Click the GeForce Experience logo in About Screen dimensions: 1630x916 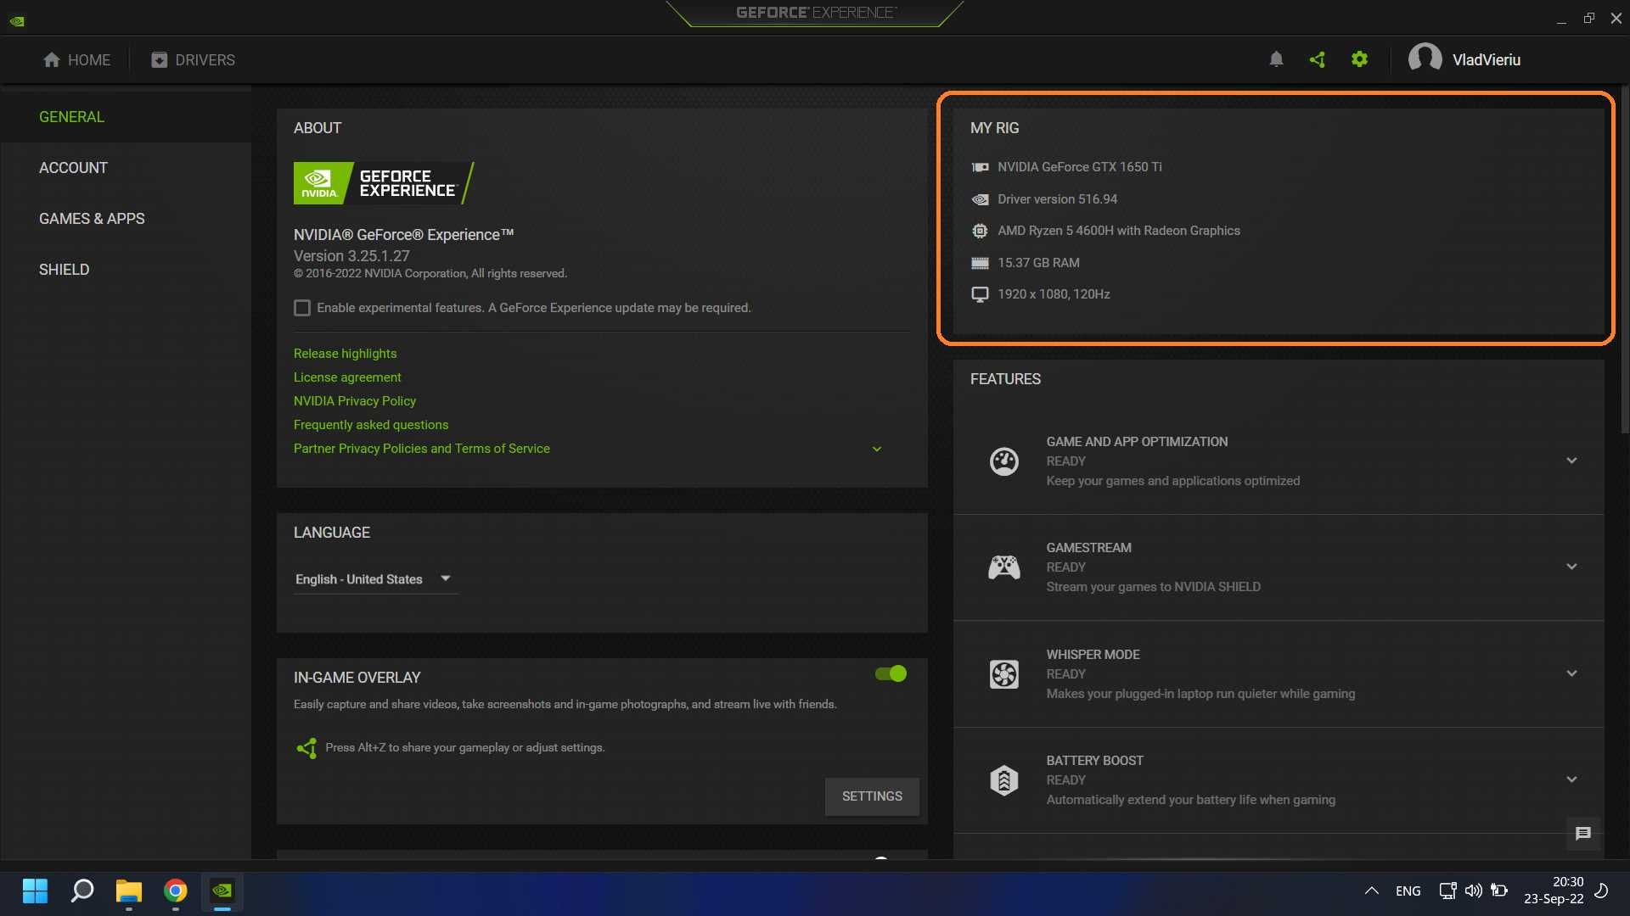[x=384, y=183]
